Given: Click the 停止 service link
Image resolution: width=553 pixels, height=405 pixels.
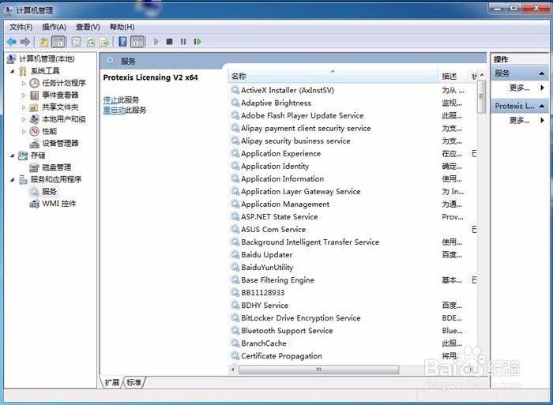Looking at the screenshot, I should (110, 100).
